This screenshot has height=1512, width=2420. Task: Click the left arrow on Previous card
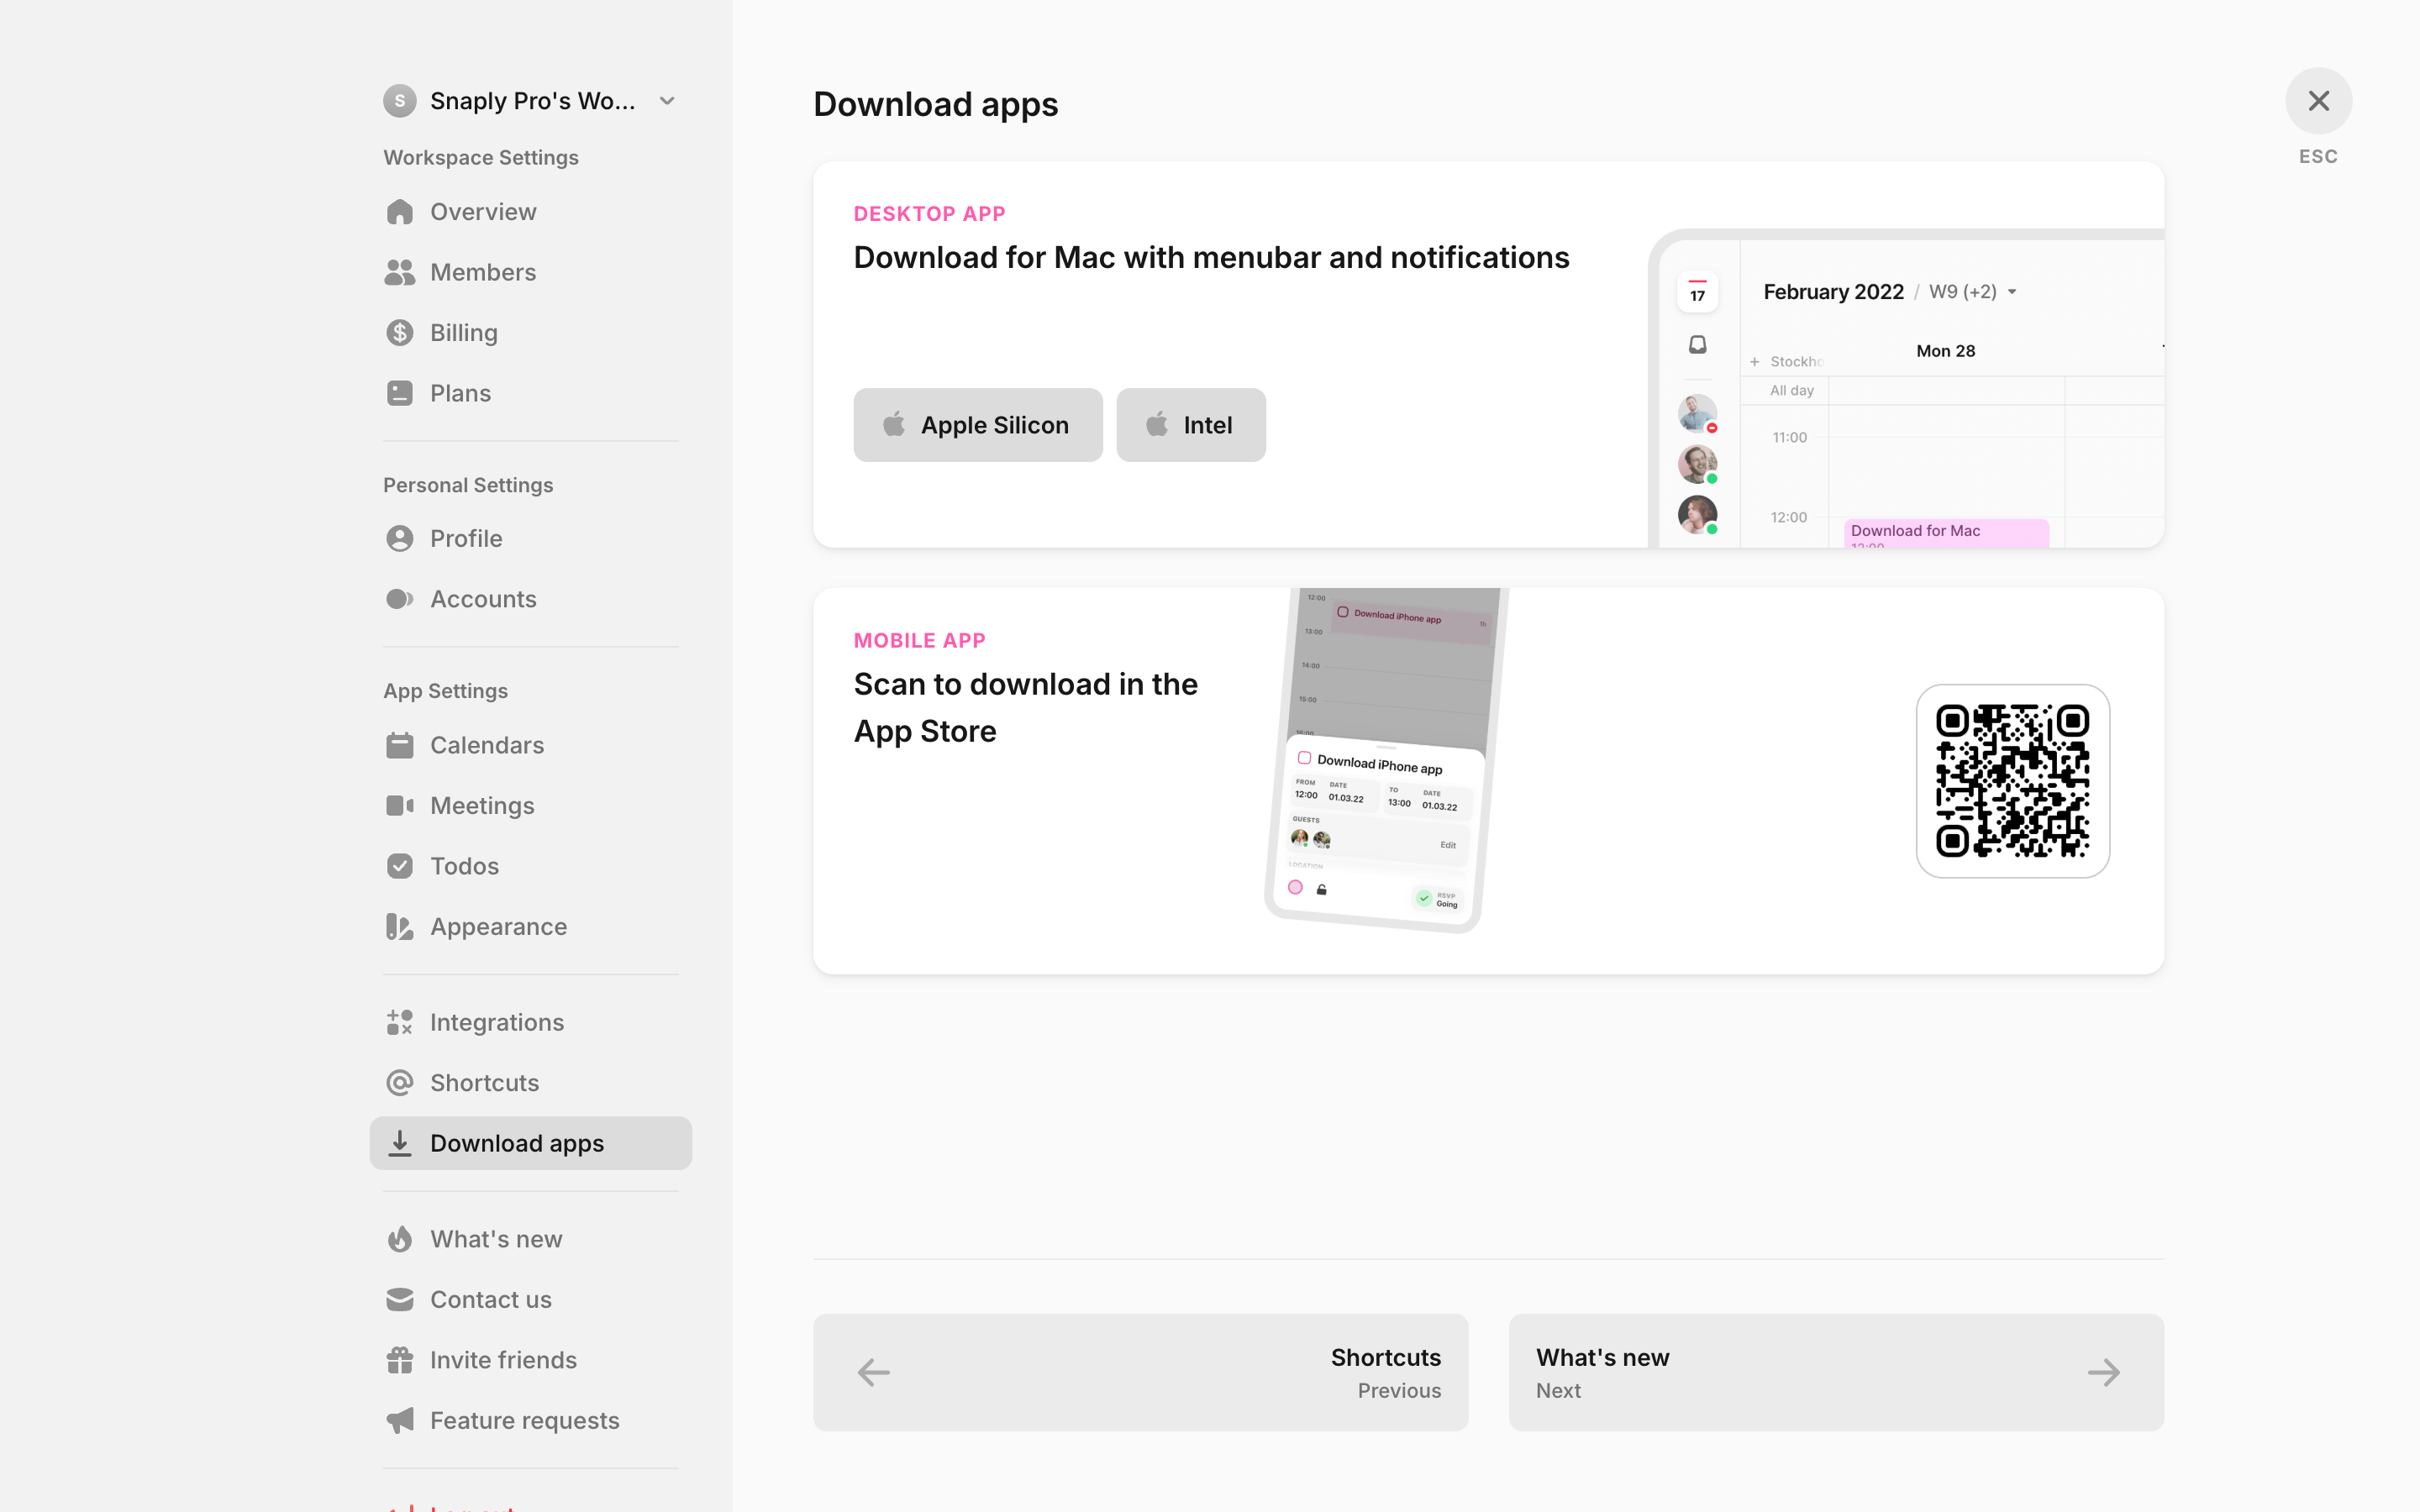(874, 1372)
